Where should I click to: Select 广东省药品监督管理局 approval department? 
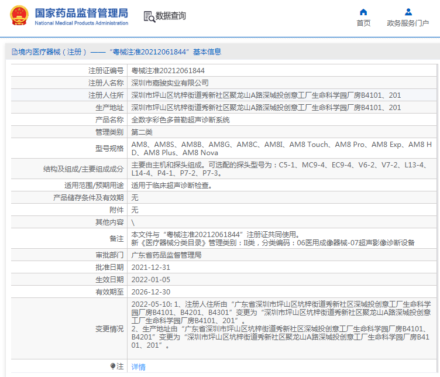coord(166,255)
